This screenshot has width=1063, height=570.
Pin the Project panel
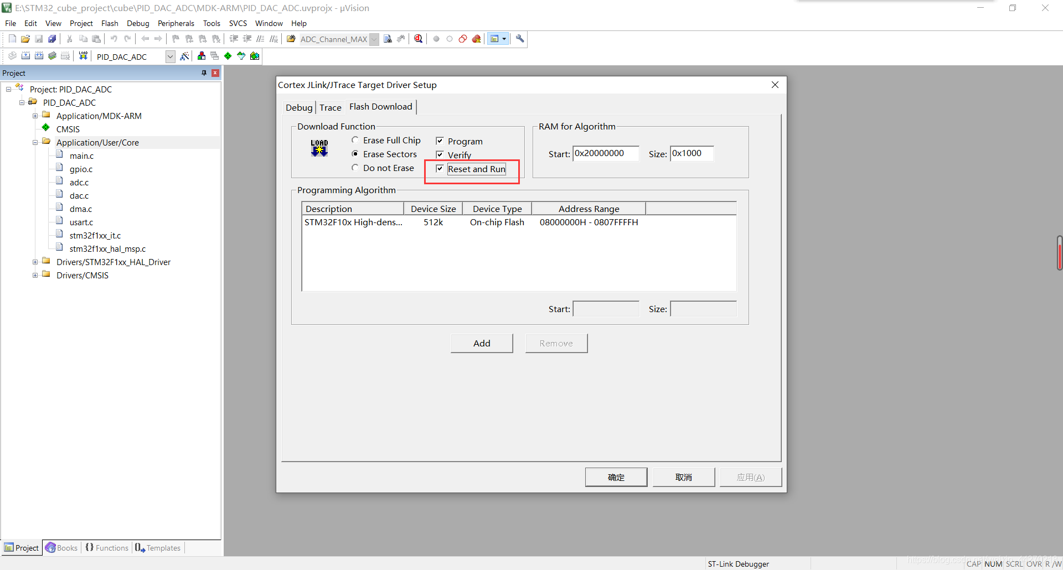pos(204,73)
